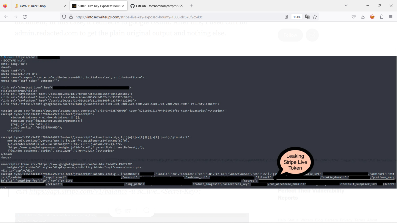The image size is (397, 223).
Task: Close the GitHub httprobe tab
Action: pyautogui.click(x=181, y=6)
